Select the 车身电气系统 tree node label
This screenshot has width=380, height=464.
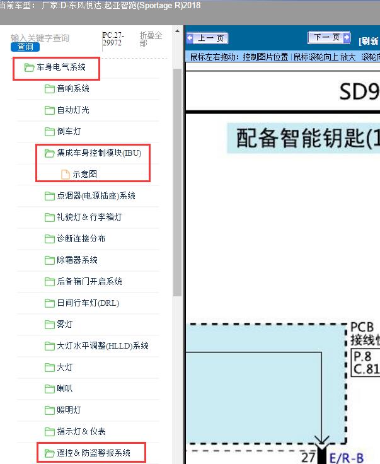[61, 67]
